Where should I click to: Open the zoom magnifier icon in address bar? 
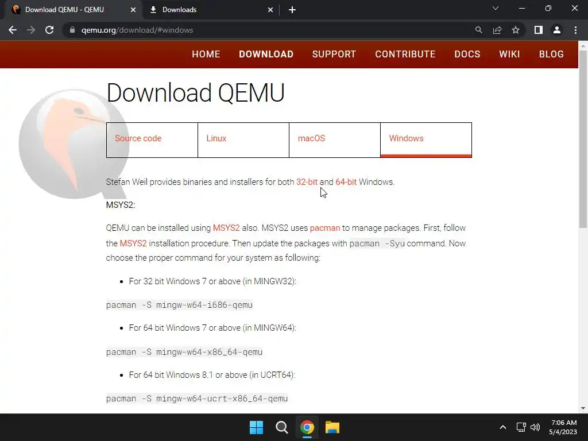[478, 30]
